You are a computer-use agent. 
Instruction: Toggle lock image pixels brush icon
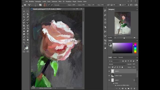[x=115, y=67]
